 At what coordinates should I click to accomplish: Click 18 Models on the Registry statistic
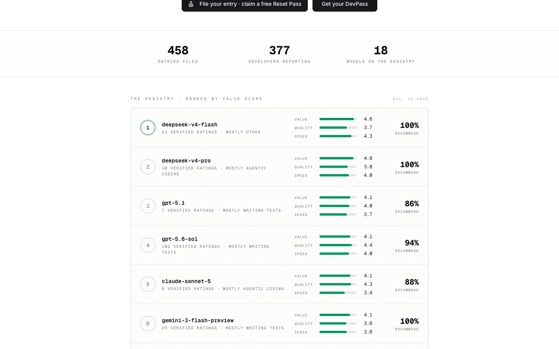pos(380,54)
